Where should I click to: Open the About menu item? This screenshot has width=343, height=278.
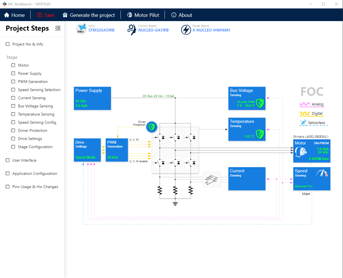(182, 15)
